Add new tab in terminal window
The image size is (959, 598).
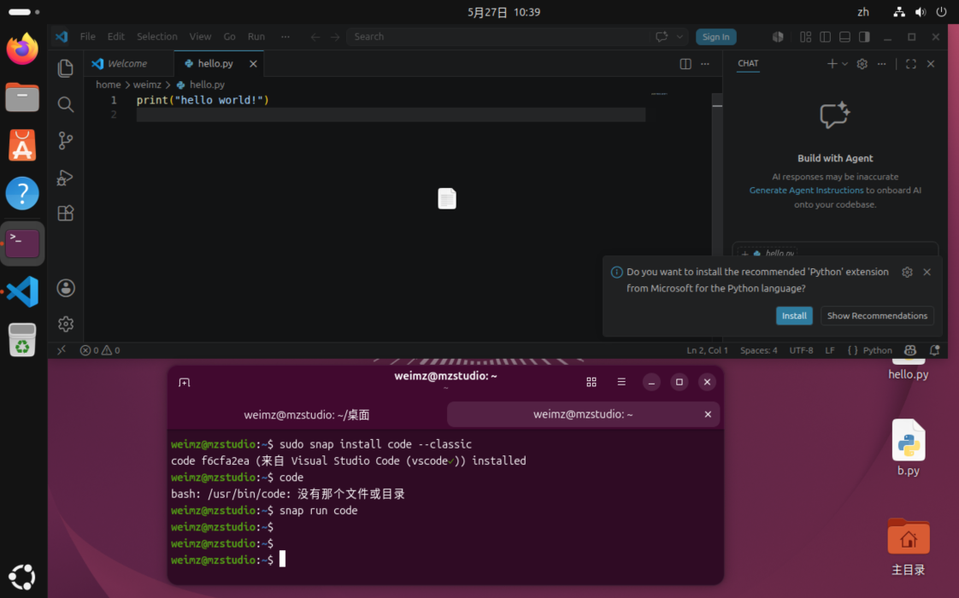click(184, 382)
